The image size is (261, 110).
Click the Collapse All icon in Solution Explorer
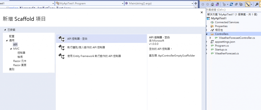[x=236, y=5]
